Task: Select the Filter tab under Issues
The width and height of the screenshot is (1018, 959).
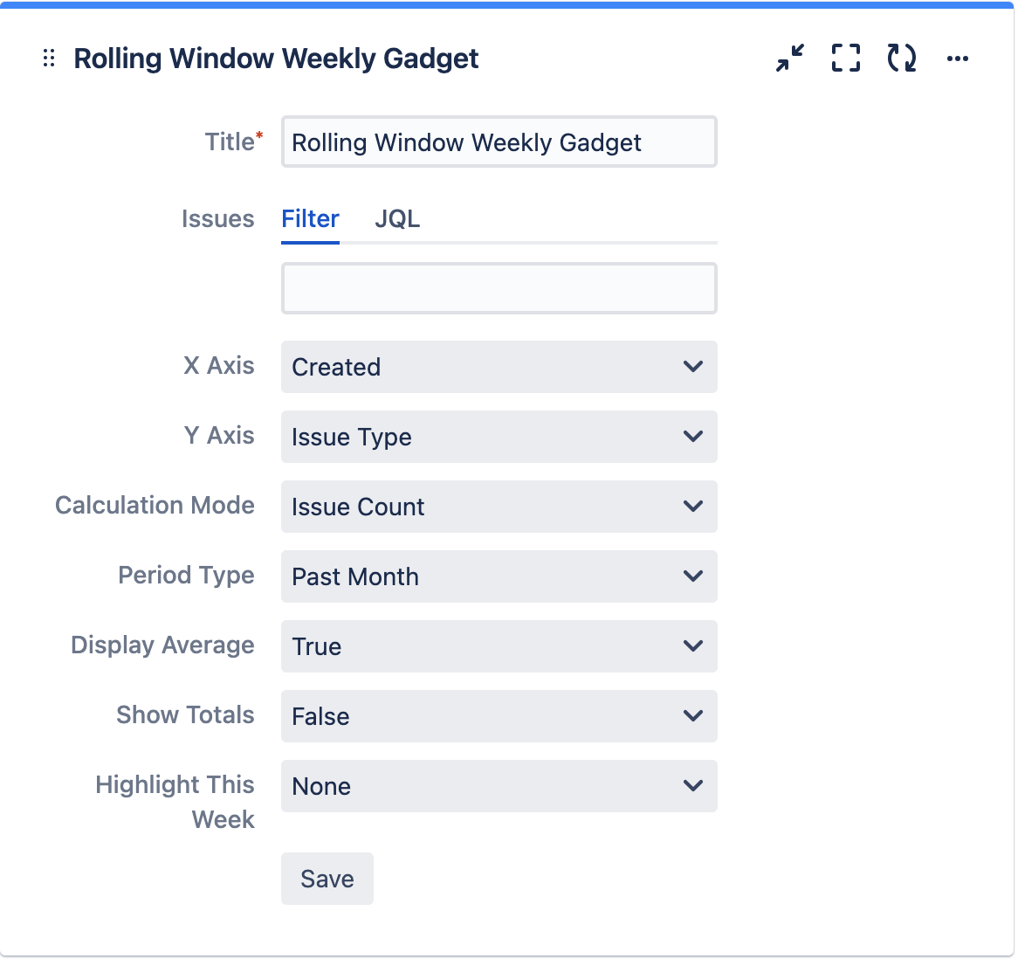Action: coord(310,219)
